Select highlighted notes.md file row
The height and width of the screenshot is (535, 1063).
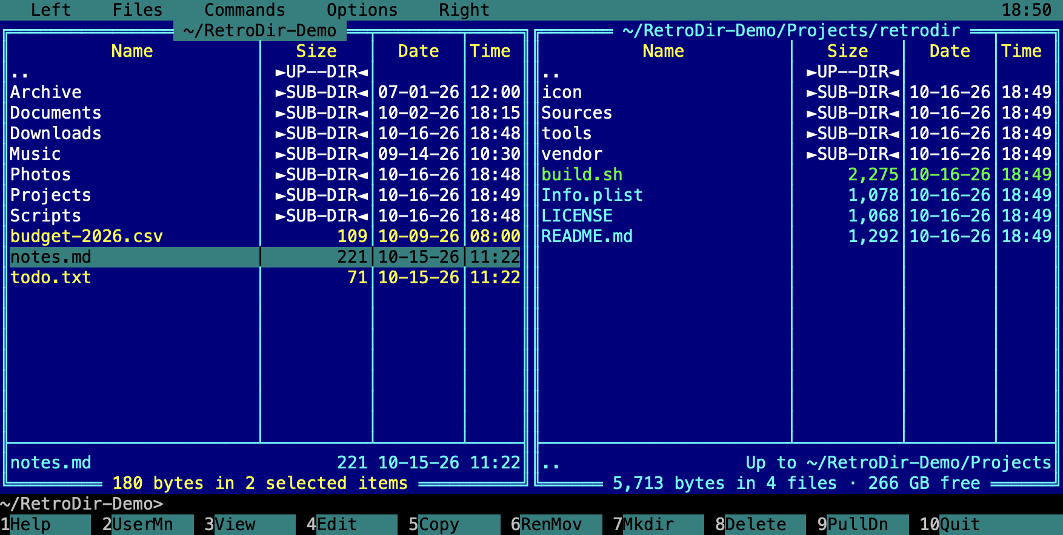point(265,257)
